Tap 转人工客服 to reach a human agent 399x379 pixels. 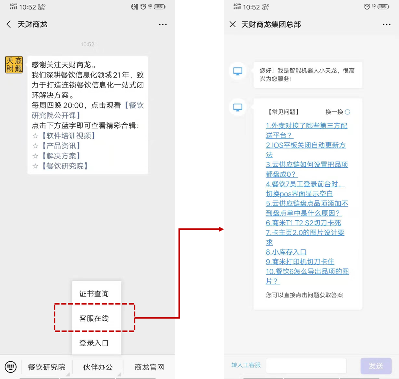(246, 365)
